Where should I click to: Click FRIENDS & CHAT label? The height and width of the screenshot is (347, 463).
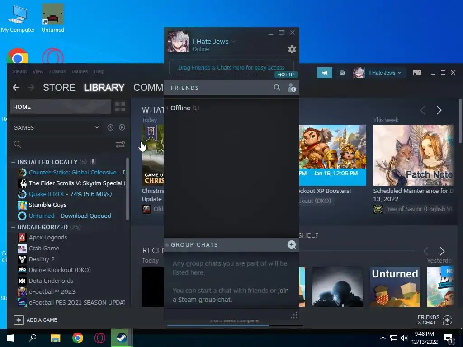coord(429,320)
